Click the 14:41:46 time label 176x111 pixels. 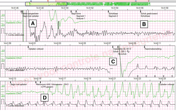tap(15, 8)
